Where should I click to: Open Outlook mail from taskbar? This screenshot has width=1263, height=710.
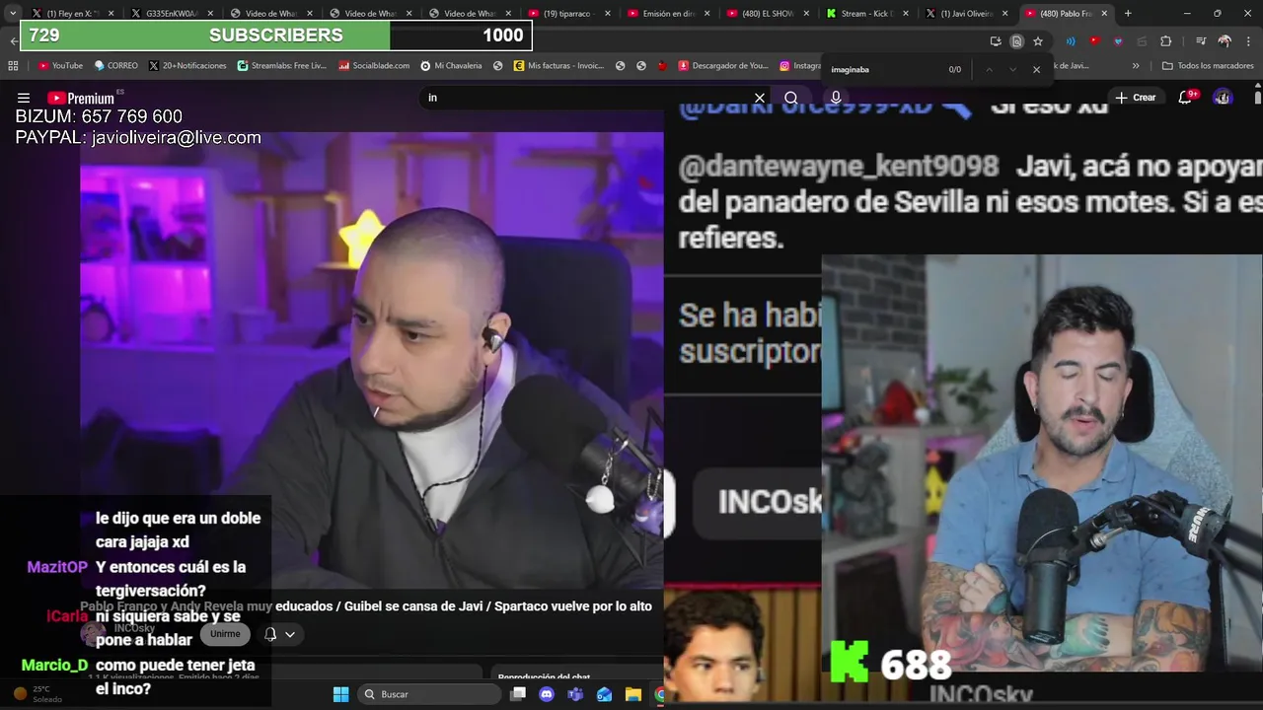604,694
